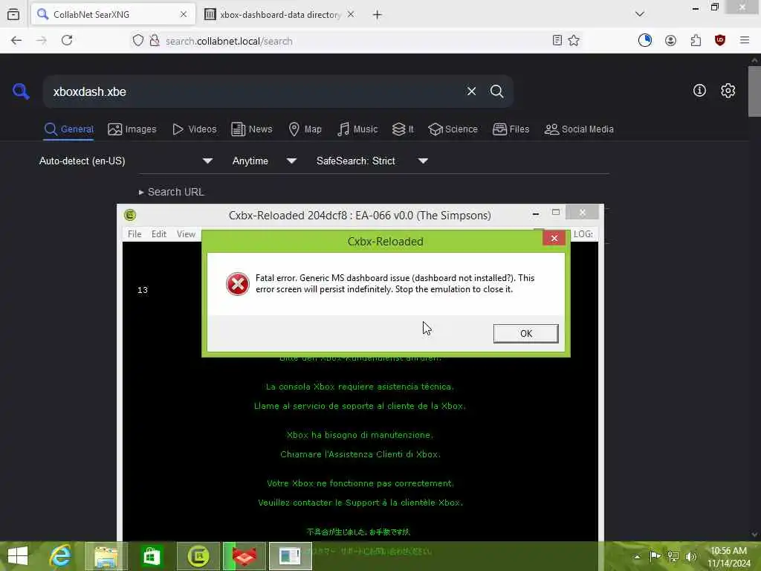Image resolution: width=761 pixels, height=571 pixels.
Task: Show hidden system tray icons
Action: pos(637,556)
